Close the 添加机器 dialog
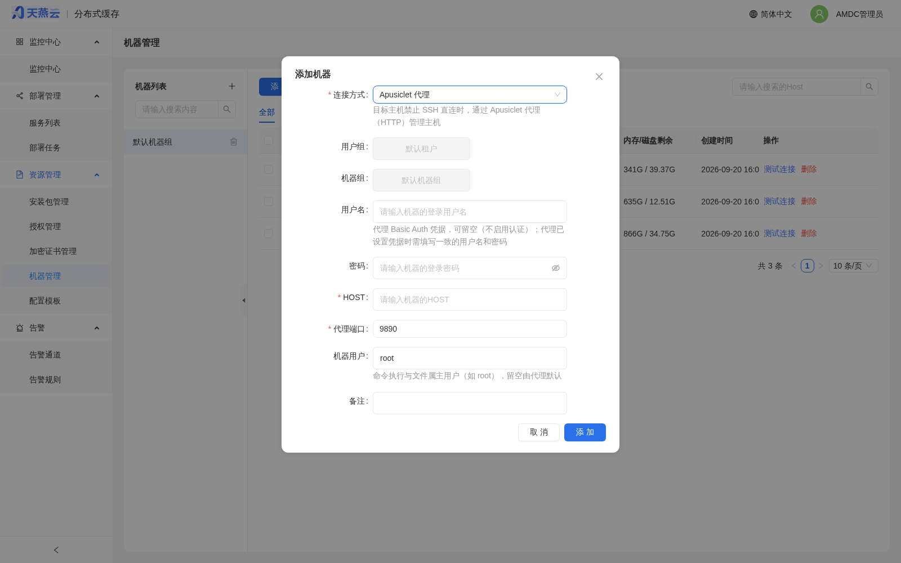901x563 pixels. 599,77
